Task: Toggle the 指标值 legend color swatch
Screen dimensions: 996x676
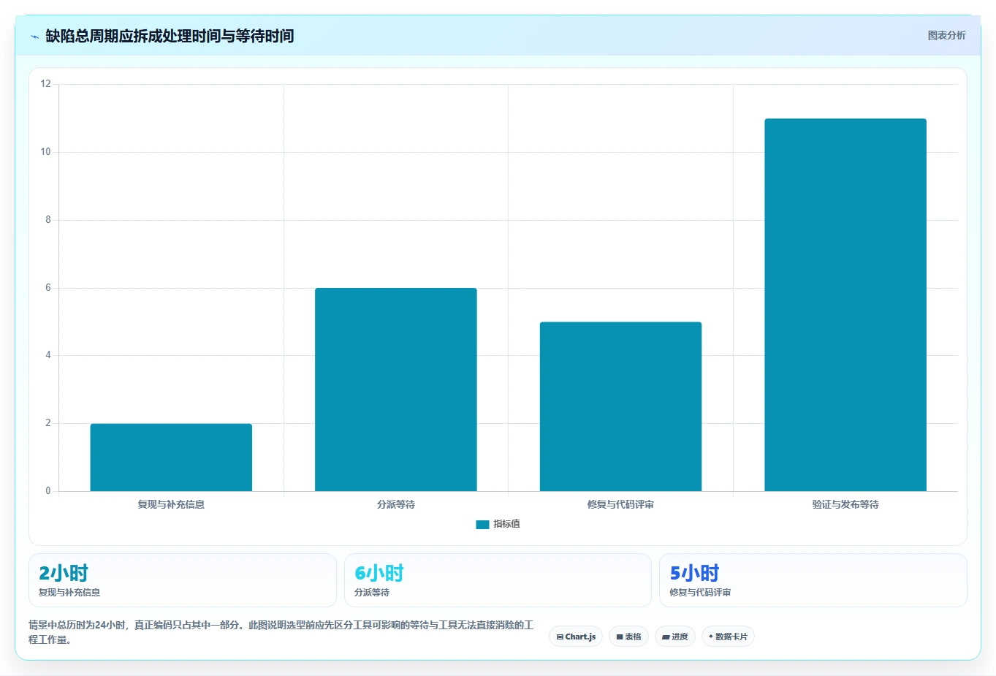Action: [482, 524]
